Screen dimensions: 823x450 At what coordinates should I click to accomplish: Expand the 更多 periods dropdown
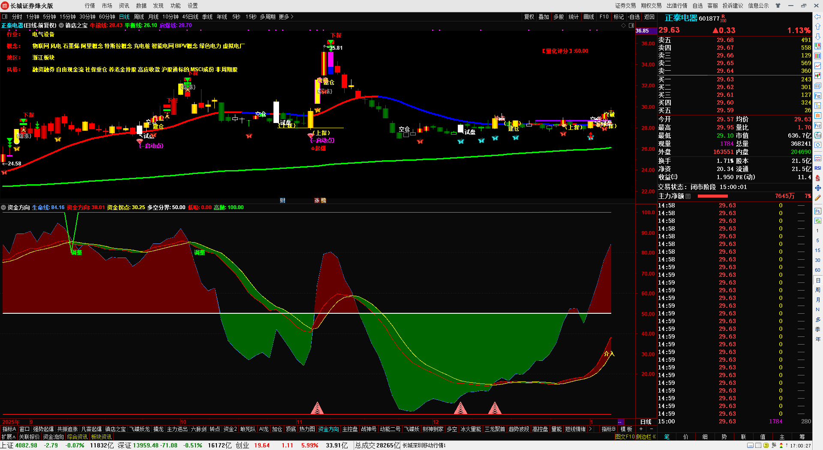pyautogui.click(x=286, y=17)
